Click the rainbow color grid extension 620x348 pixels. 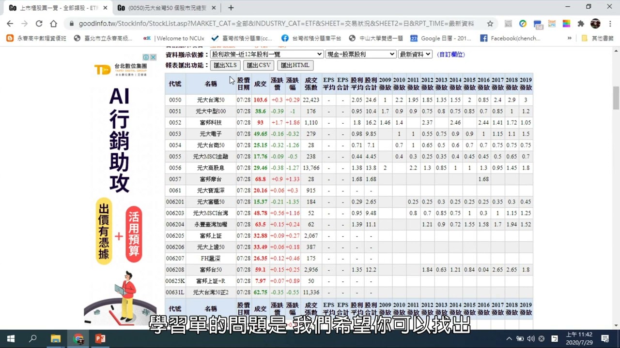[x=566, y=24]
